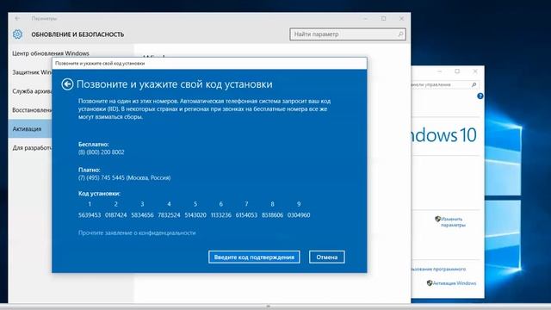551x310 pixels.
Task: Close the Control Panel window
Action: [x=475, y=71]
